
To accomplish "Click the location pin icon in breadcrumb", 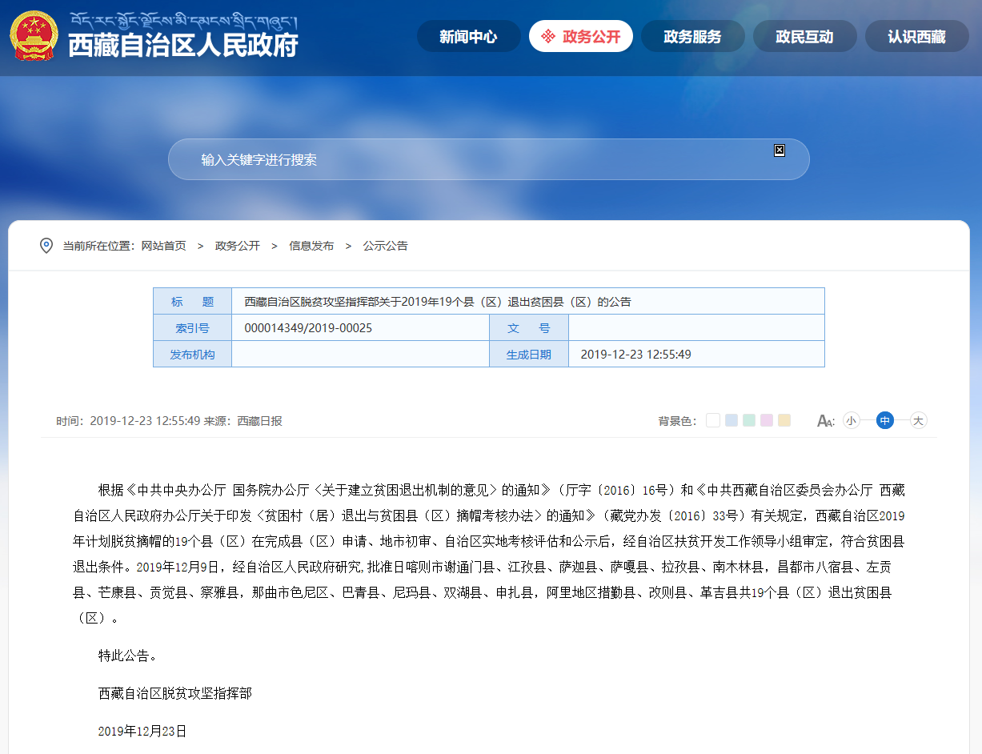I will point(46,246).
